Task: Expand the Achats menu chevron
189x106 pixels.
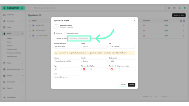Action: pyautogui.click(x=23, y=63)
